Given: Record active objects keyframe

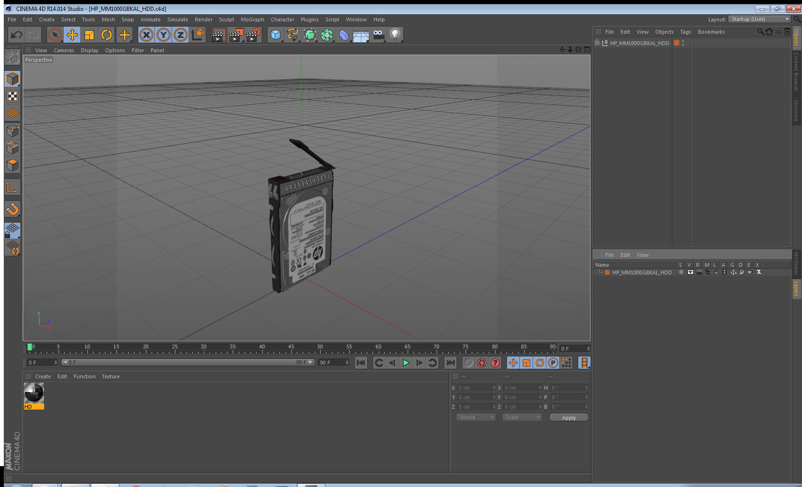Looking at the screenshot, I should (468, 363).
